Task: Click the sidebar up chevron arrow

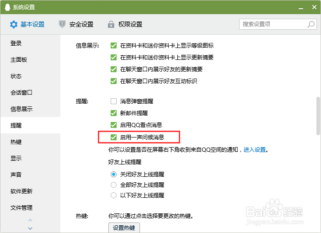Action: [30, 220]
